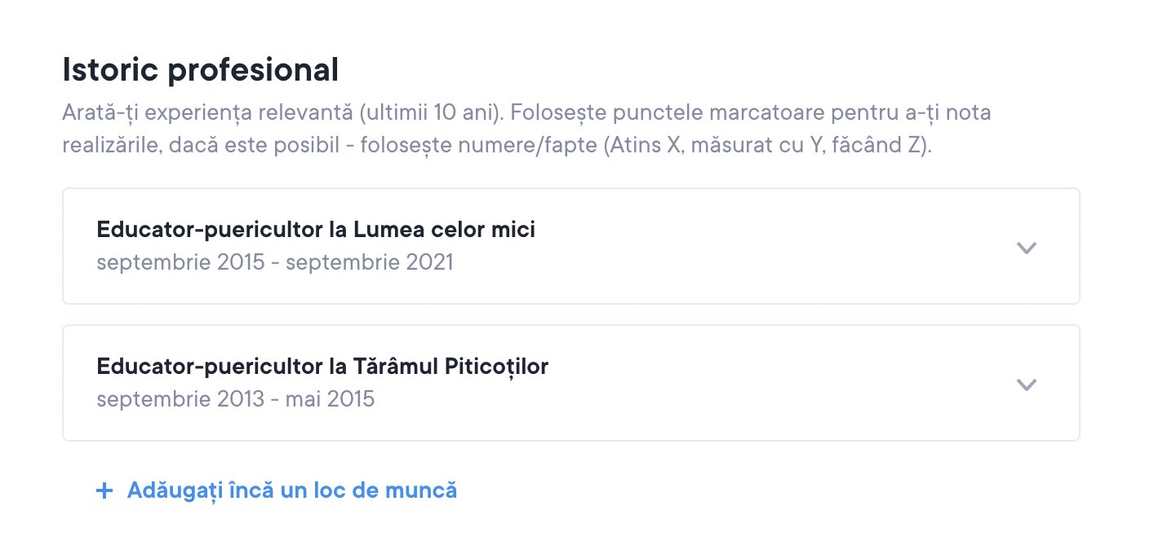Click the 'Lumea celor mici' employer name
The image size is (1154, 554).
pos(445,231)
